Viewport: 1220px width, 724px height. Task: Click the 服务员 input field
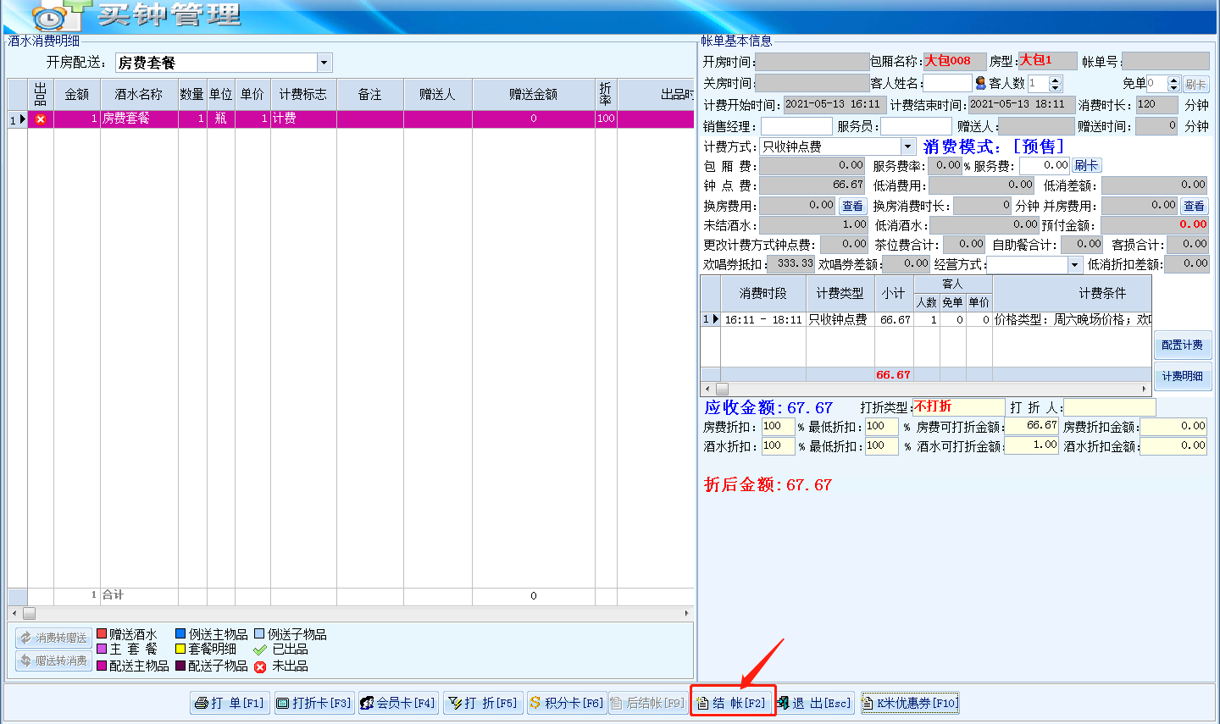click(x=916, y=126)
